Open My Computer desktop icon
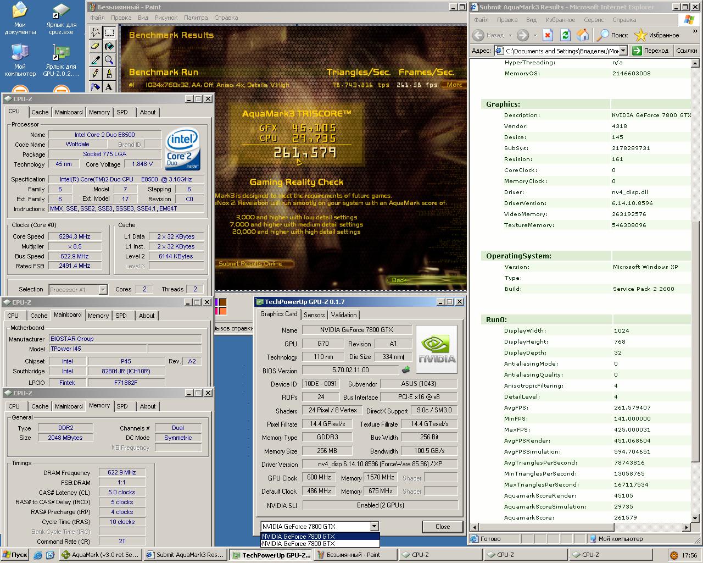Image resolution: width=703 pixels, height=563 pixels. (x=20, y=60)
